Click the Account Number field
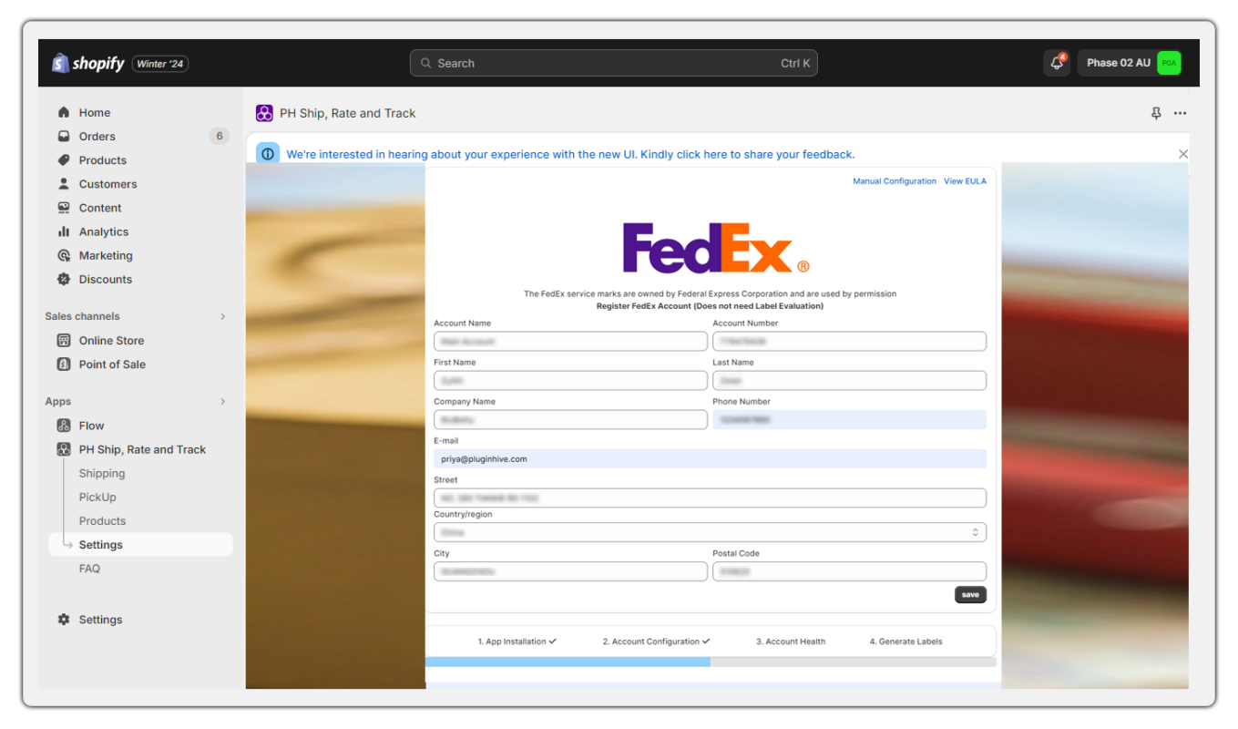The image size is (1238, 729). pyautogui.click(x=849, y=341)
